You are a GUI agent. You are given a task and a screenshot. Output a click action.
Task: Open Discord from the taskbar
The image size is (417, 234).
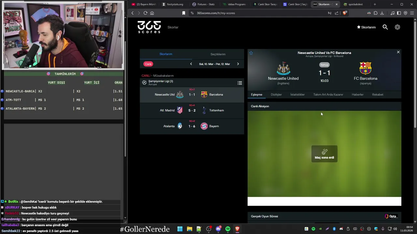click(x=218, y=229)
